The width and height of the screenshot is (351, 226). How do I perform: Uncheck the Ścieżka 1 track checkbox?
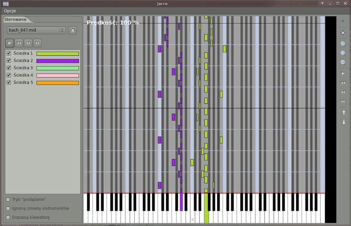coord(9,53)
